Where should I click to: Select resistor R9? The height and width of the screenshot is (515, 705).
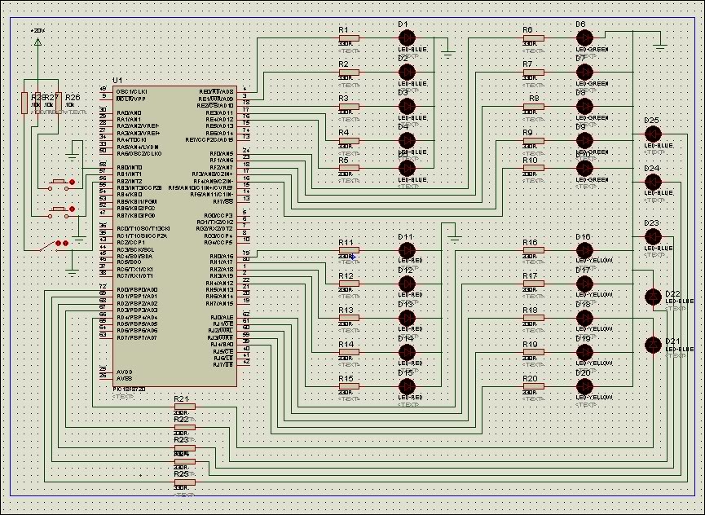click(x=534, y=141)
